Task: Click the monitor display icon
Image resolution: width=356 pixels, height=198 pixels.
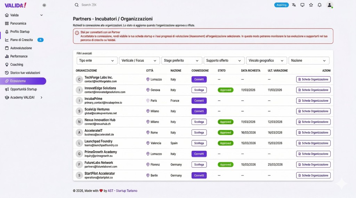Action: coord(302,5)
